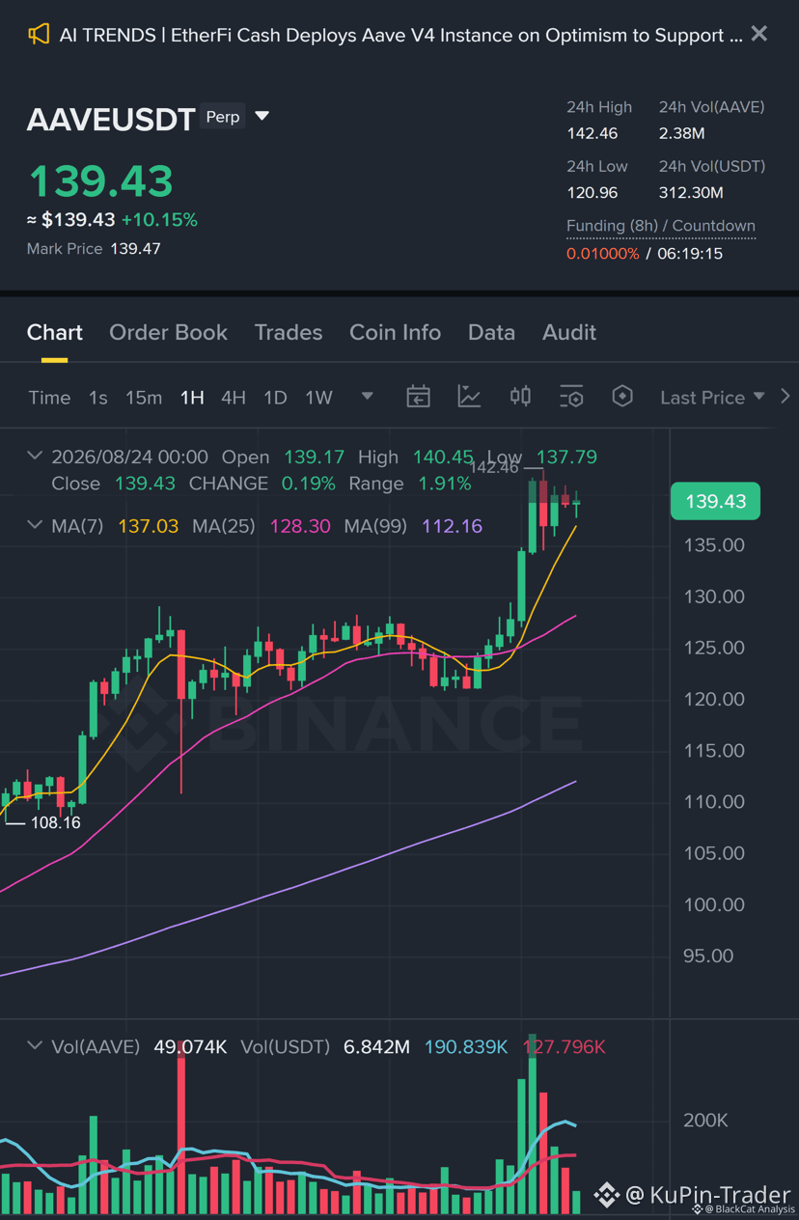The image size is (799, 1220).
Task: Switch to the Chart tab
Action: [55, 332]
